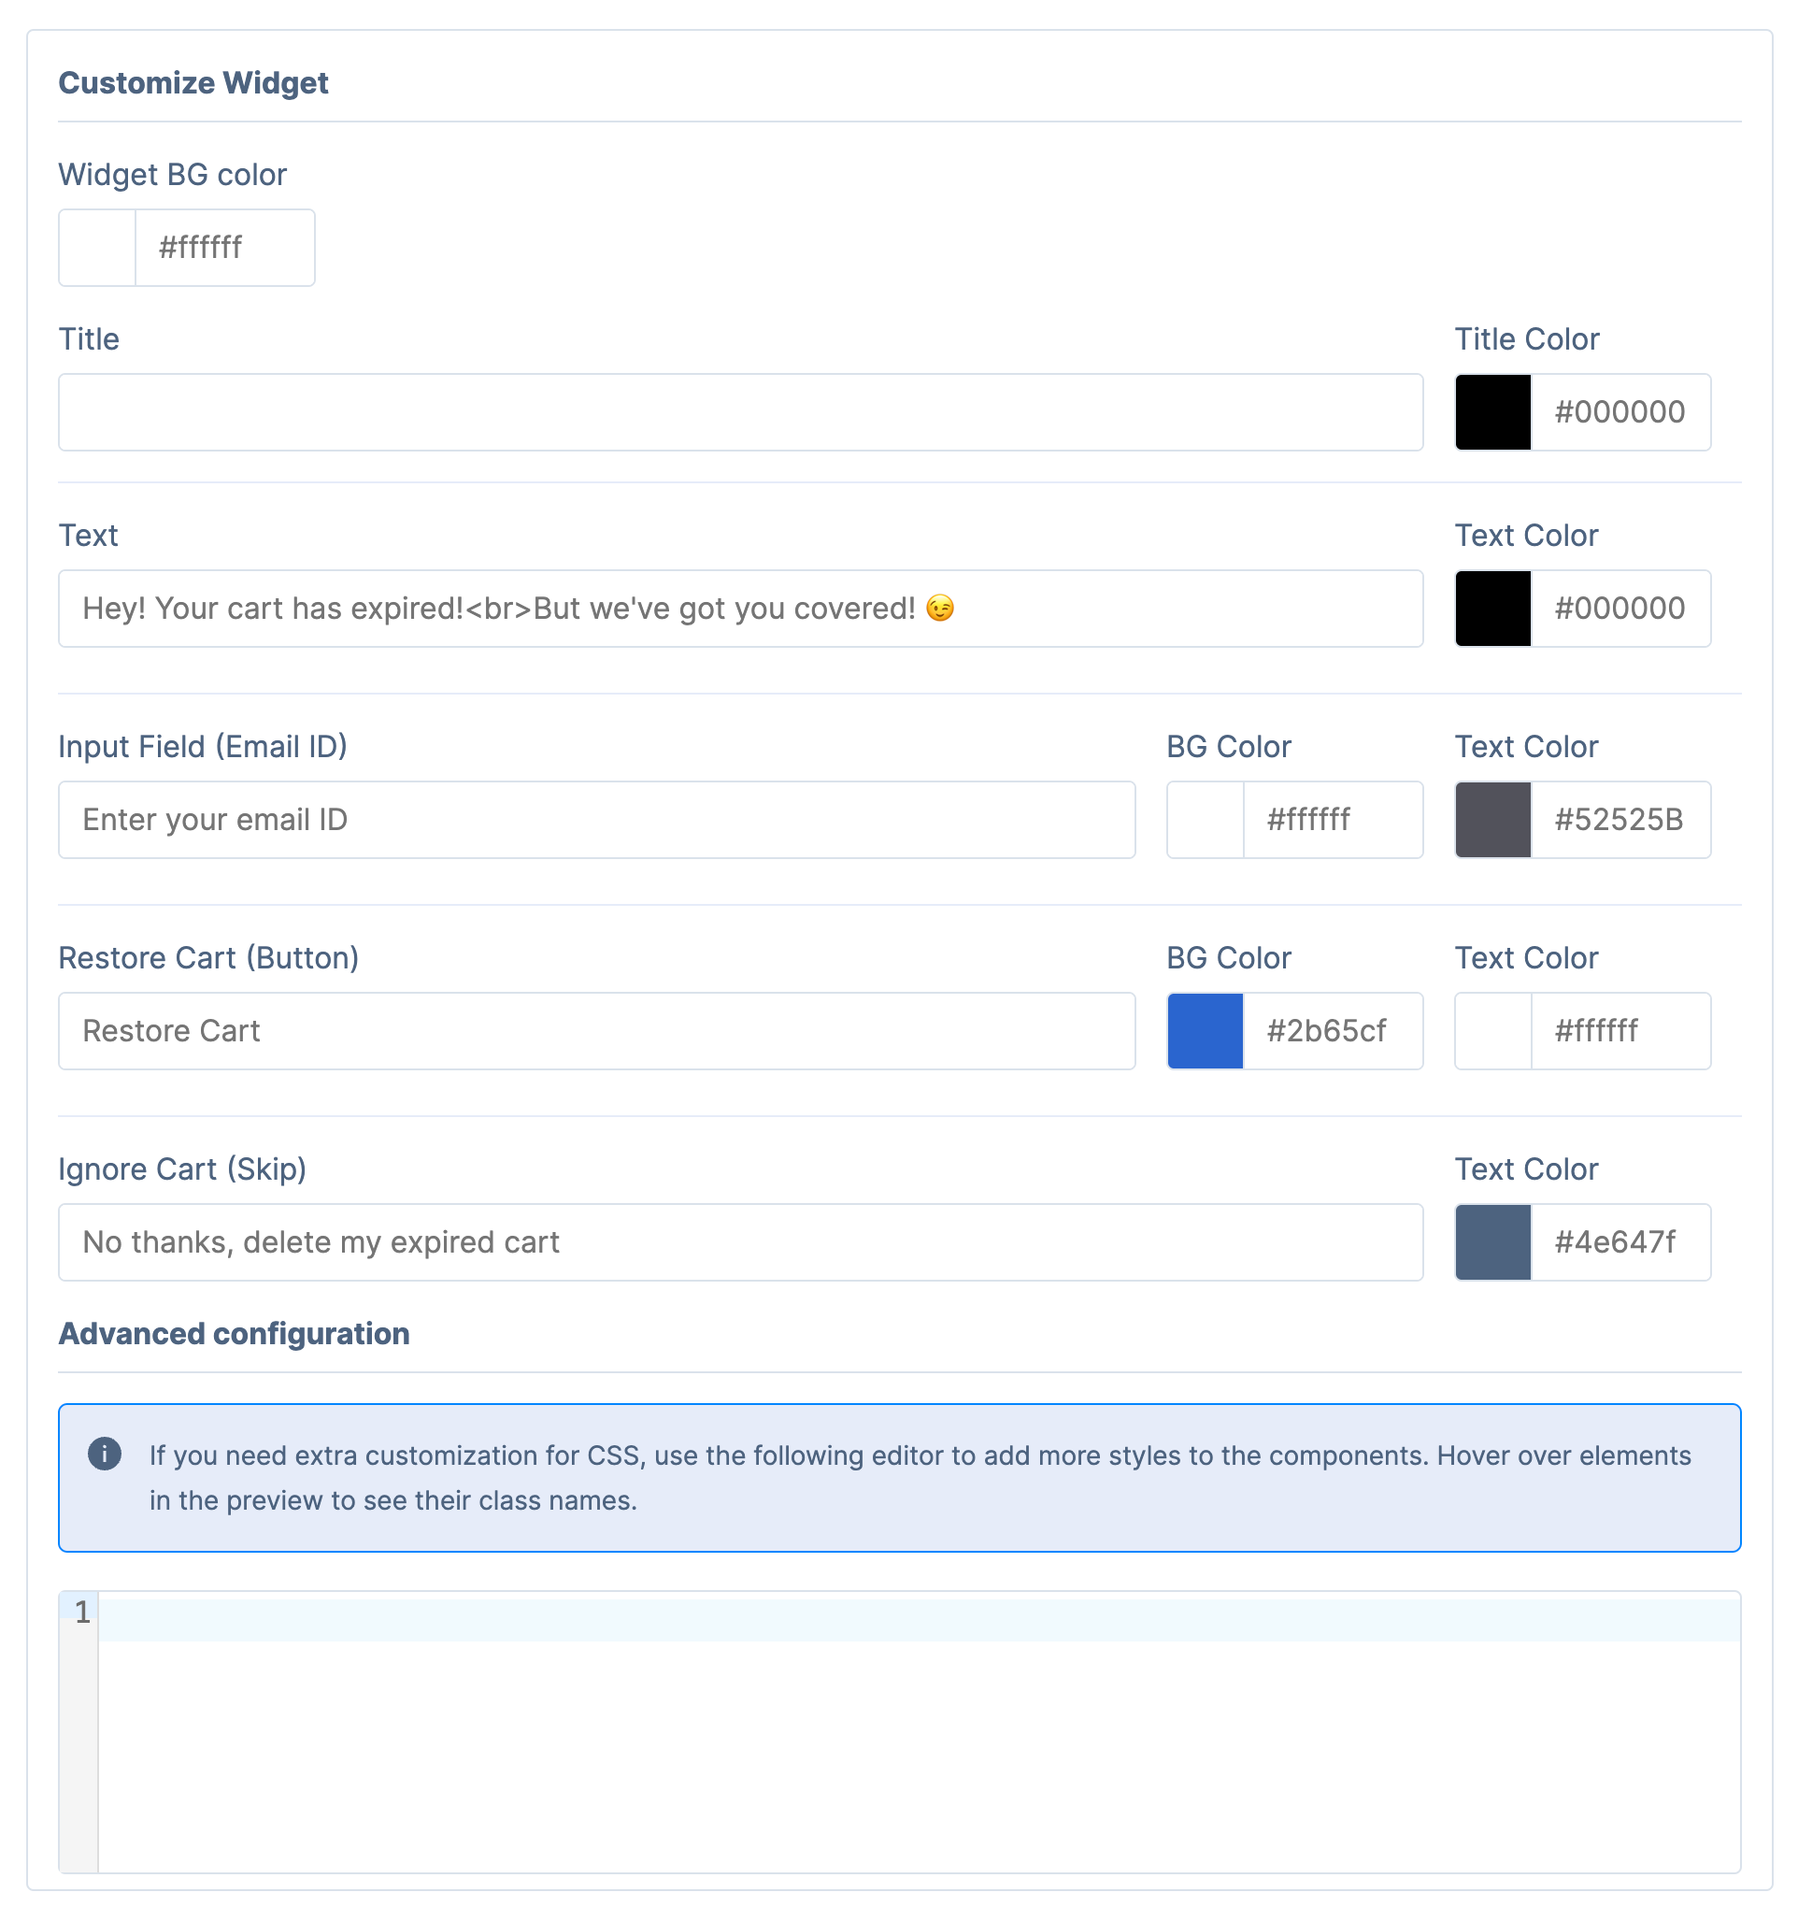Edit the hex value #4e647f
Image resolution: width=1798 pixels, height=1921 pixels.
point(1620,1241)
